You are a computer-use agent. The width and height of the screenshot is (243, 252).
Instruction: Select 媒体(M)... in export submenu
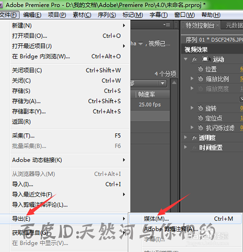coord(185,219)
